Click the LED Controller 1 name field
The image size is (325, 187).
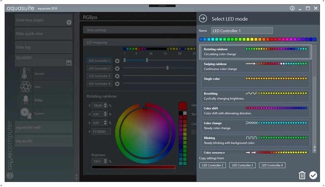point(242,31)
